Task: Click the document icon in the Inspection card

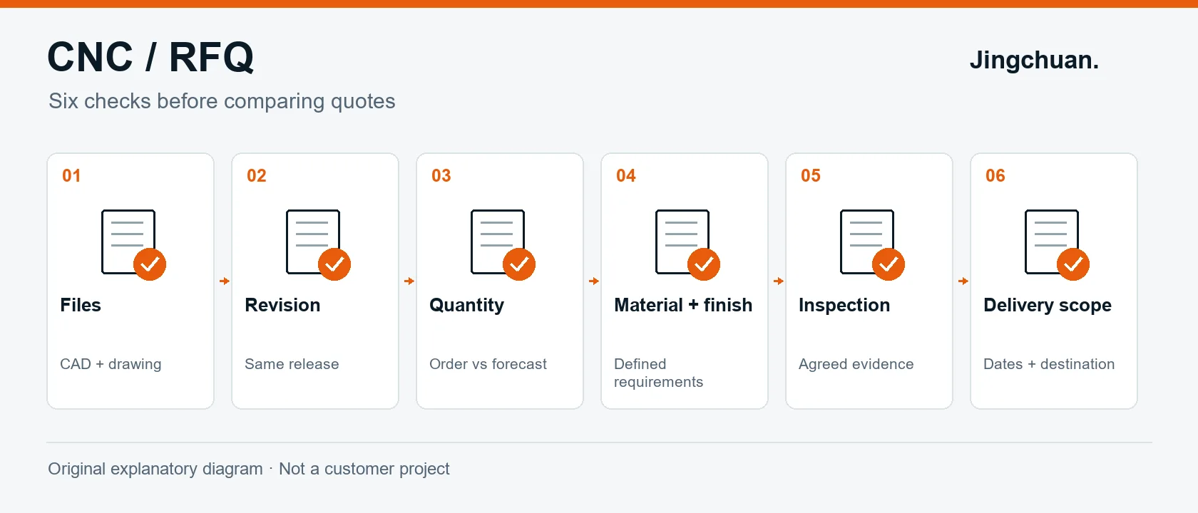Action: click(x=872, y=244)
